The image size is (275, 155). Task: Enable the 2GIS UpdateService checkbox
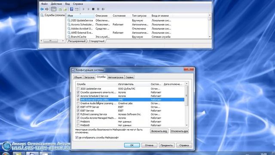point(78,89)
